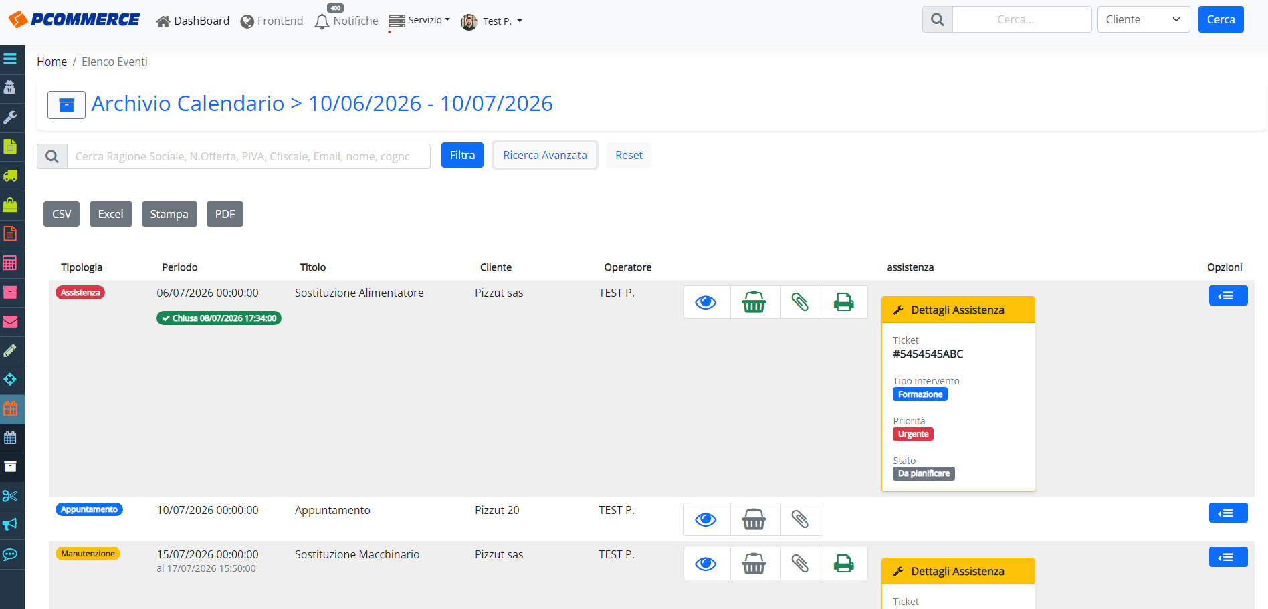Open the pink envelope mail sidebar icon
This screenshot has width=1268, height=609.
pos(10,322)
